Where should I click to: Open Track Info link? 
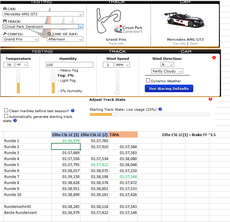click(116, 44)
